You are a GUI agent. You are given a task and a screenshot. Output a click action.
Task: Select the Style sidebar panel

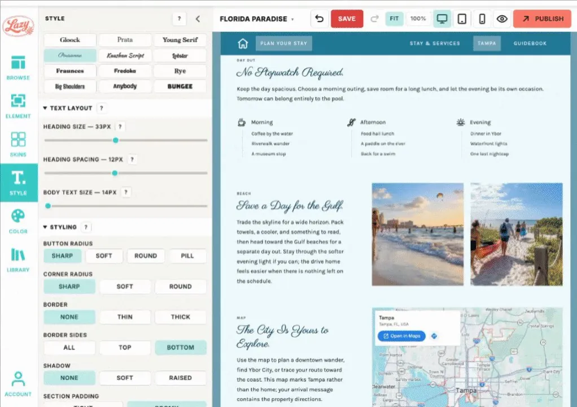(x=19, y=183)
